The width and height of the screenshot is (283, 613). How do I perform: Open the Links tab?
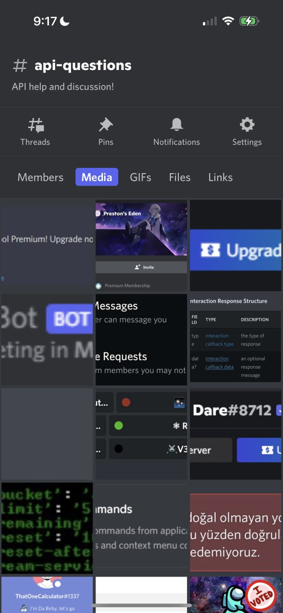[221, 177]
